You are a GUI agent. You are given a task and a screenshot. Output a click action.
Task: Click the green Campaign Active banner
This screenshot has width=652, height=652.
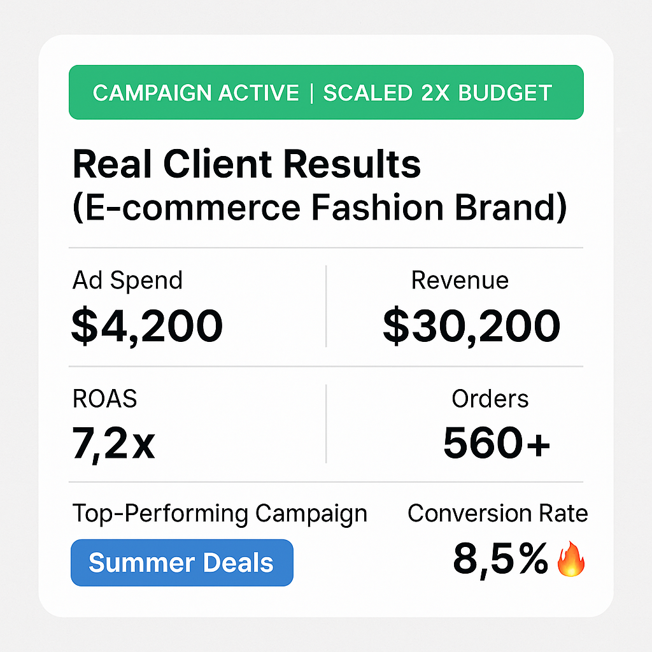pyautogui.click(x=326, y=92)
